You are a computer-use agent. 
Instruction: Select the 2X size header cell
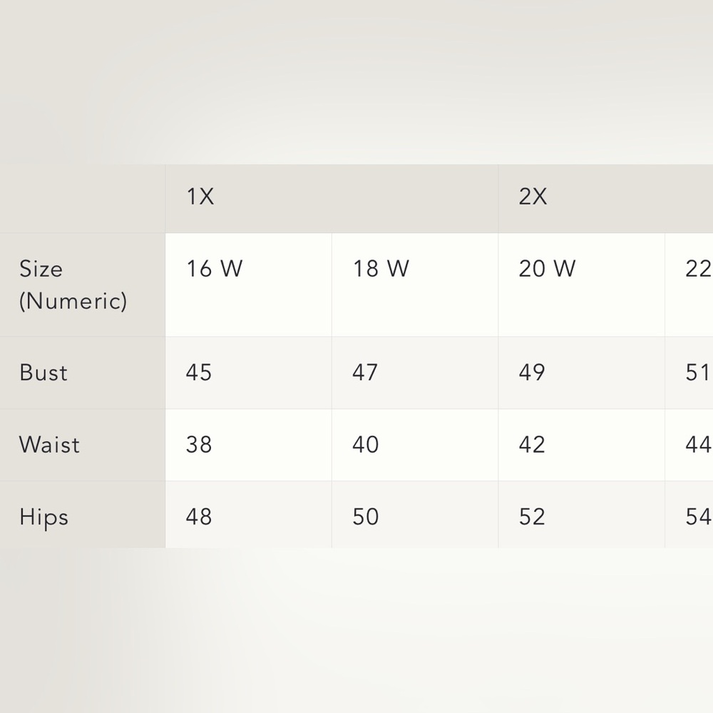click(605, 199)
